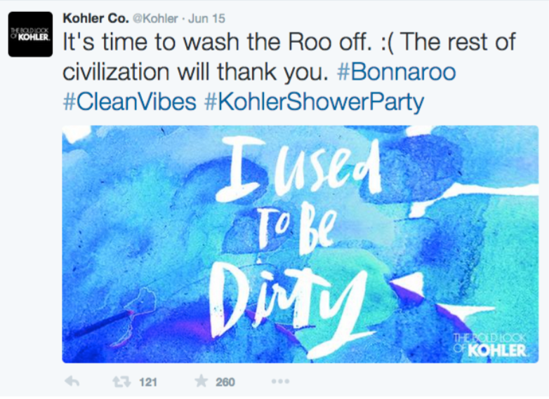Click the Kohler profile avatar
Image resolution: width=549 pixels, height=399 pixels.
point(30,34)
